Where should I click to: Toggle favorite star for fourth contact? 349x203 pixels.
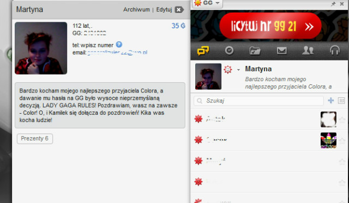click(342, 182)
